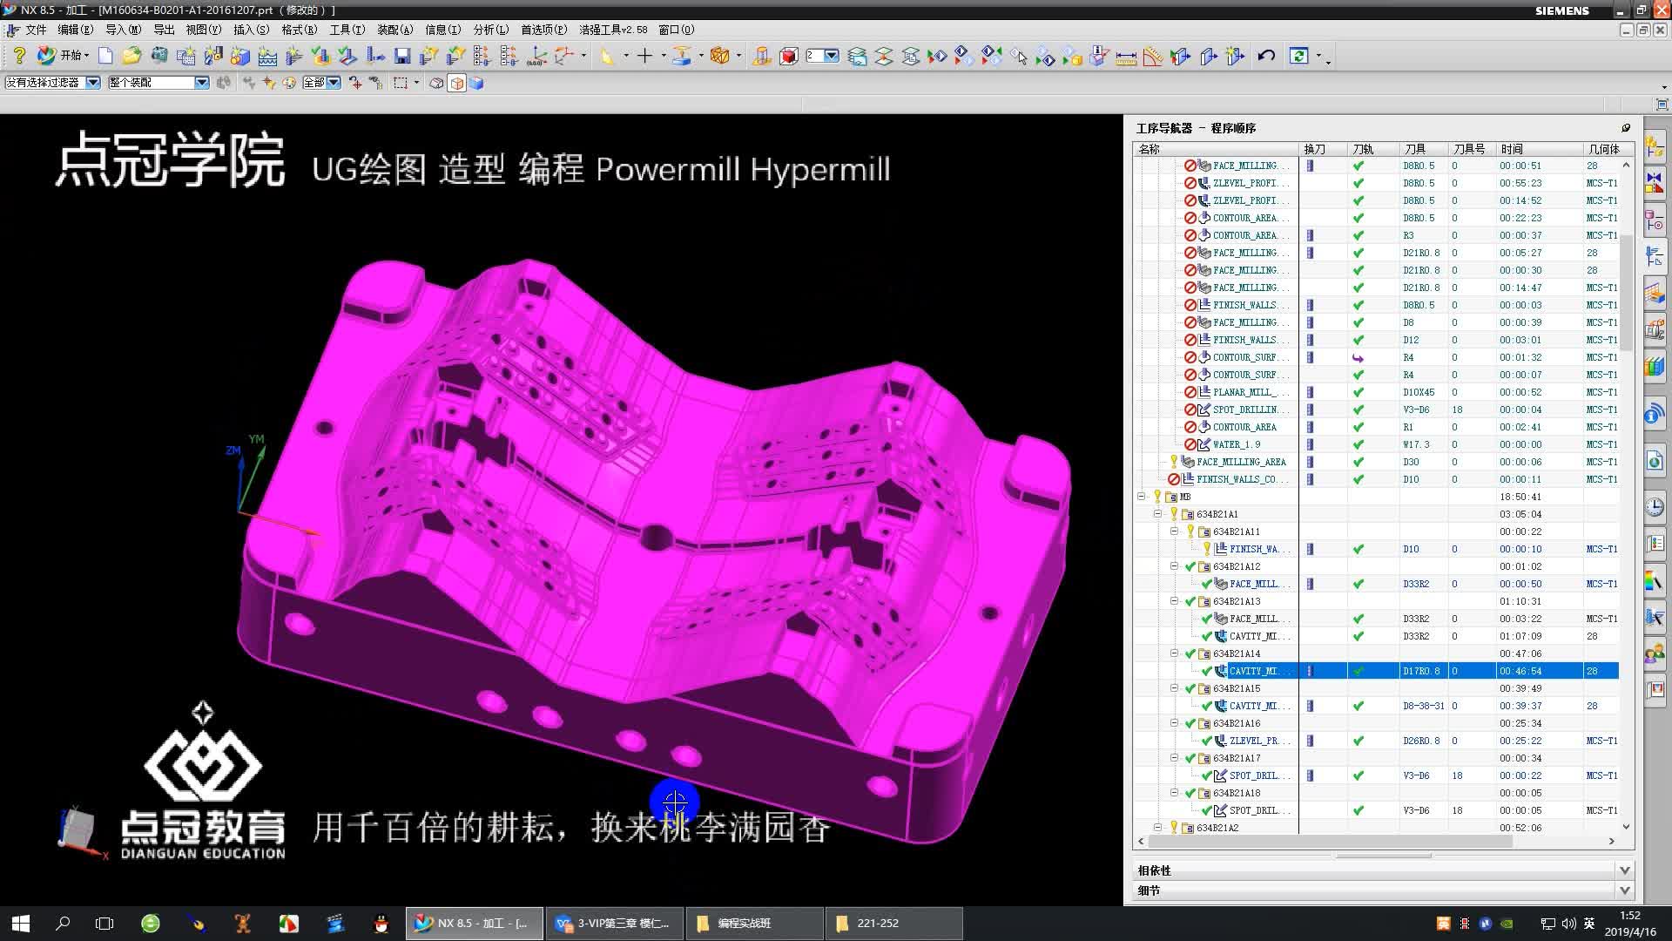Click the Undo arrow icon

pyautogui.click(x=1266, y=57)
